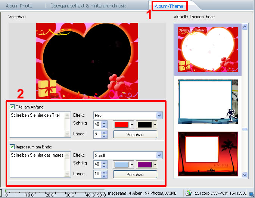Select the ice hockey frame theme thumbnail

pyautogui.click(x=208, y=102)
